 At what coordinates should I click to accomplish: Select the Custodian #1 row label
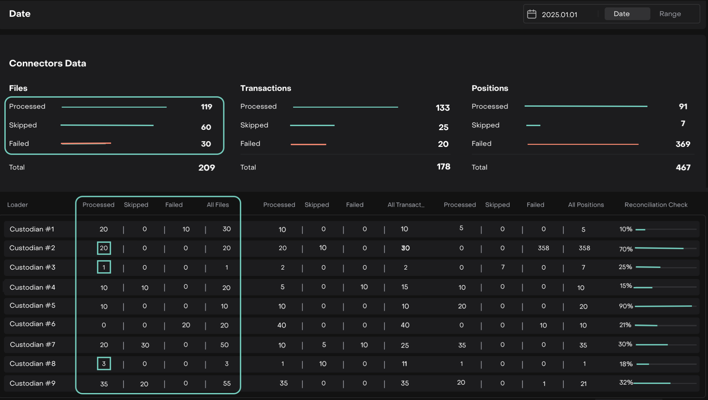point(32,229)
